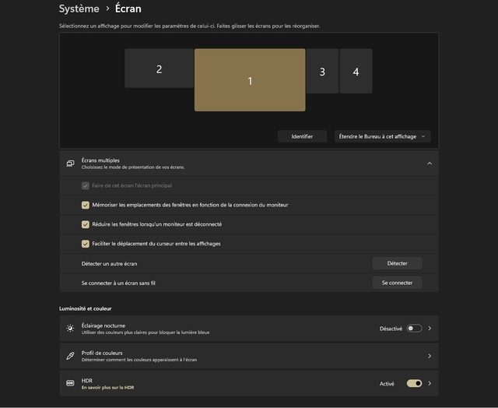Image resolution: width=498 pixels, height=408 pixels.
Task: Uncheck Faciliter le déplacement du curseur
Action: click(86, 244)
